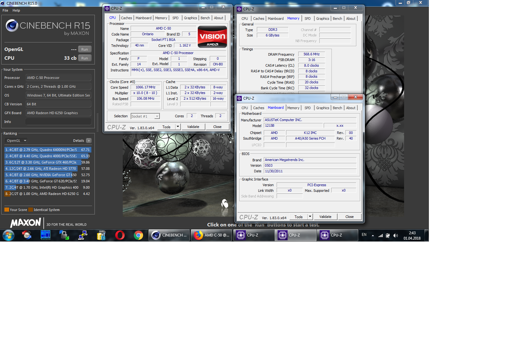Image resolution: width=530 pixels, height=339 pixels.
Task: Click the AMD Vision logo in CPU-Z
Action: coord(212,37)
